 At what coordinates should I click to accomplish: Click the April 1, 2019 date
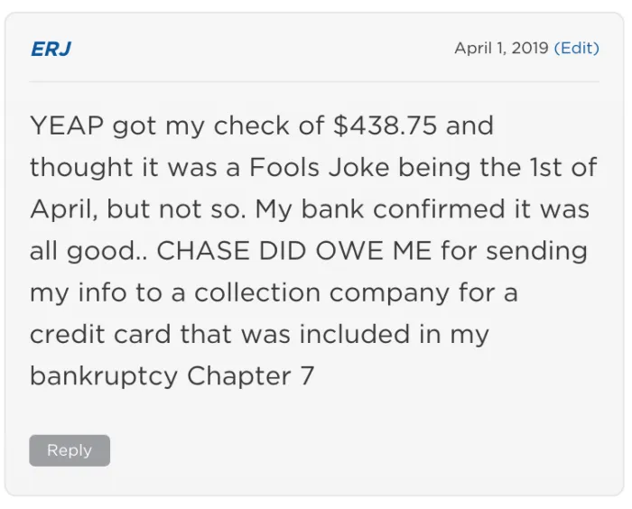(x=501, y=48)
